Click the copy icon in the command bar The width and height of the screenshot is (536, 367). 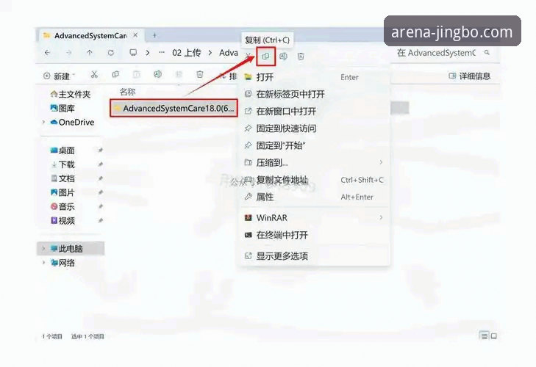coord(115,74)
